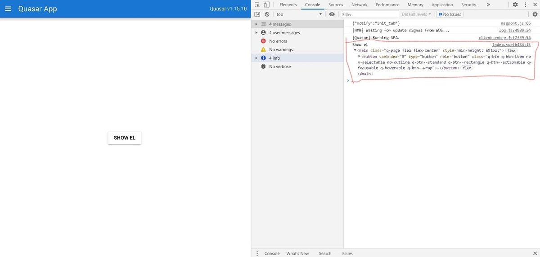540x257 pixels.
Task: Go to the Network tab
Action: click(x=359, y=4)
